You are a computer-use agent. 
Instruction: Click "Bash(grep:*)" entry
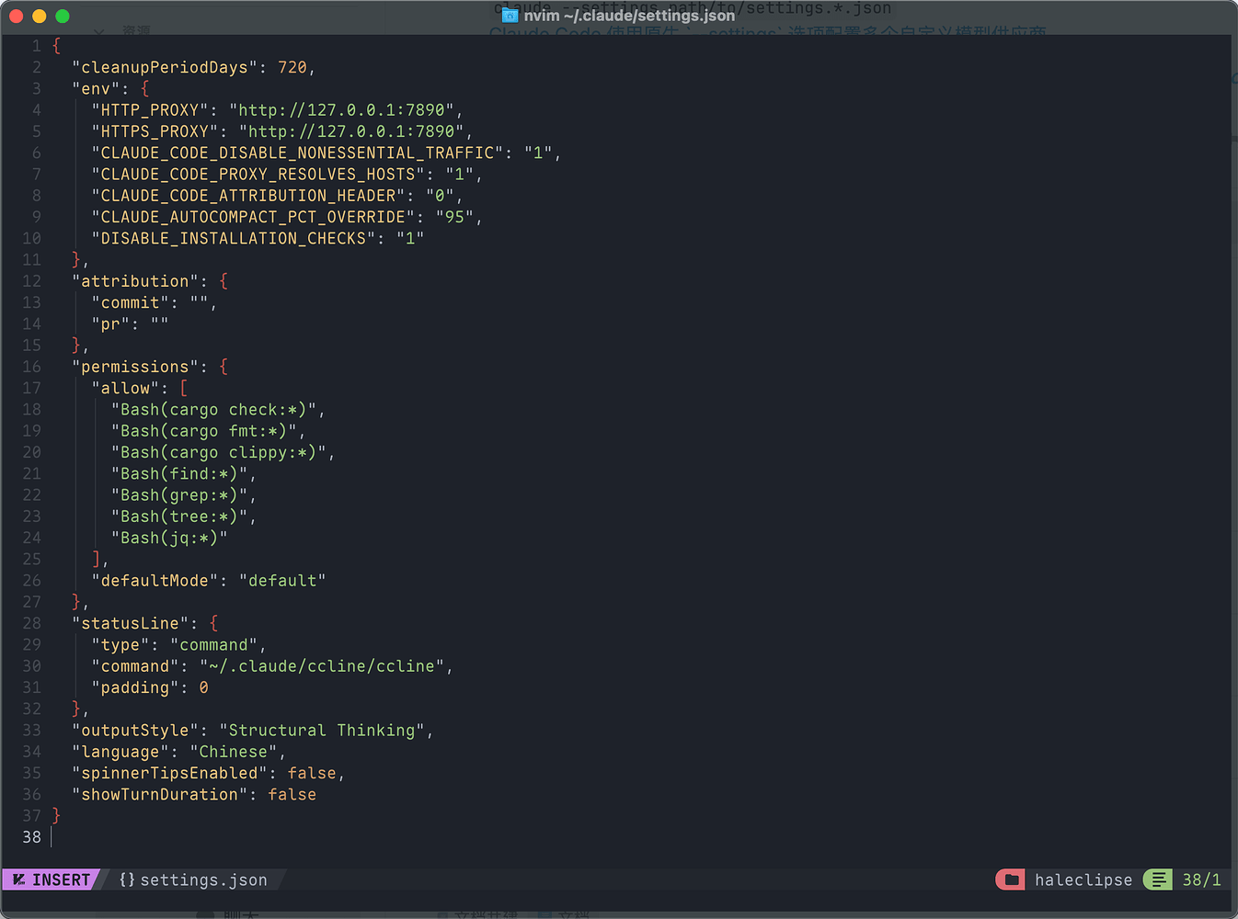point(179,494)
